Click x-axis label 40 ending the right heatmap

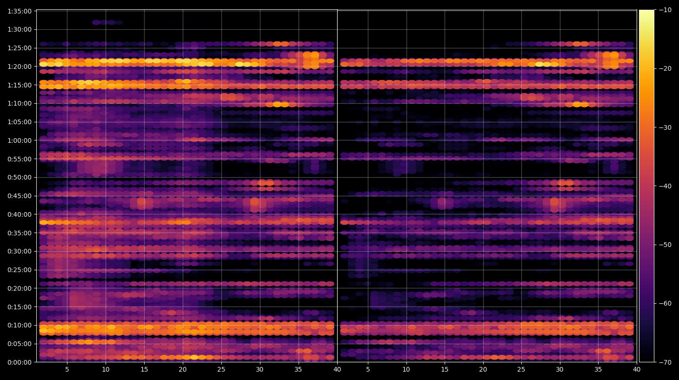637,370
